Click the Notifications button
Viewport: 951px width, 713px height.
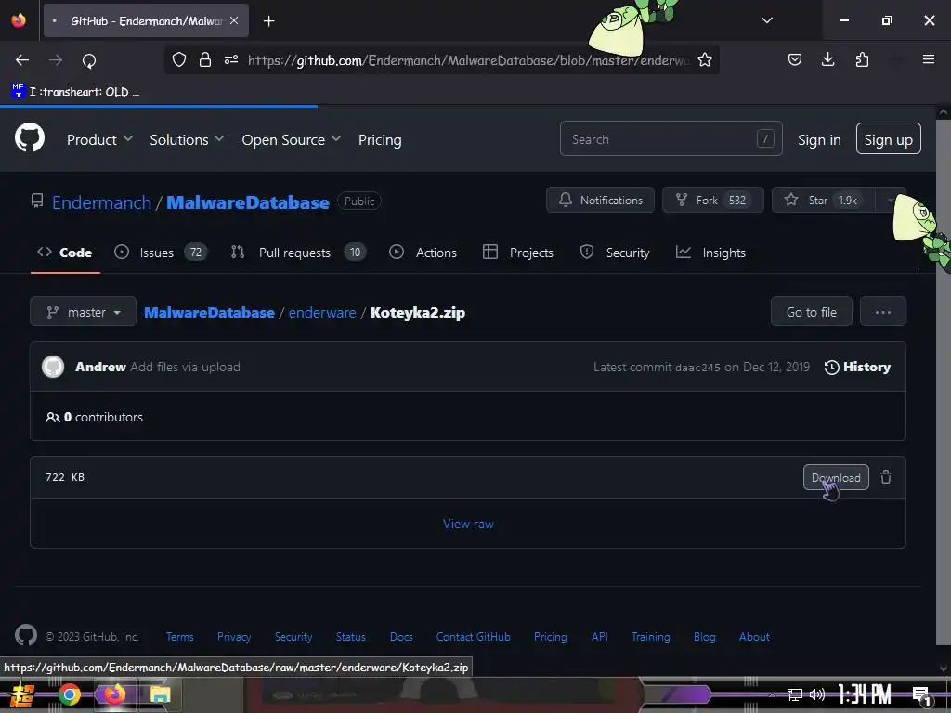(x=600, y=201)
